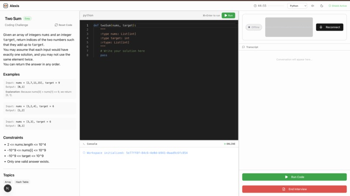This screenshot has width=350, height=196.
Task: Click the round N avatar icon
Action: tap(7, 189)
